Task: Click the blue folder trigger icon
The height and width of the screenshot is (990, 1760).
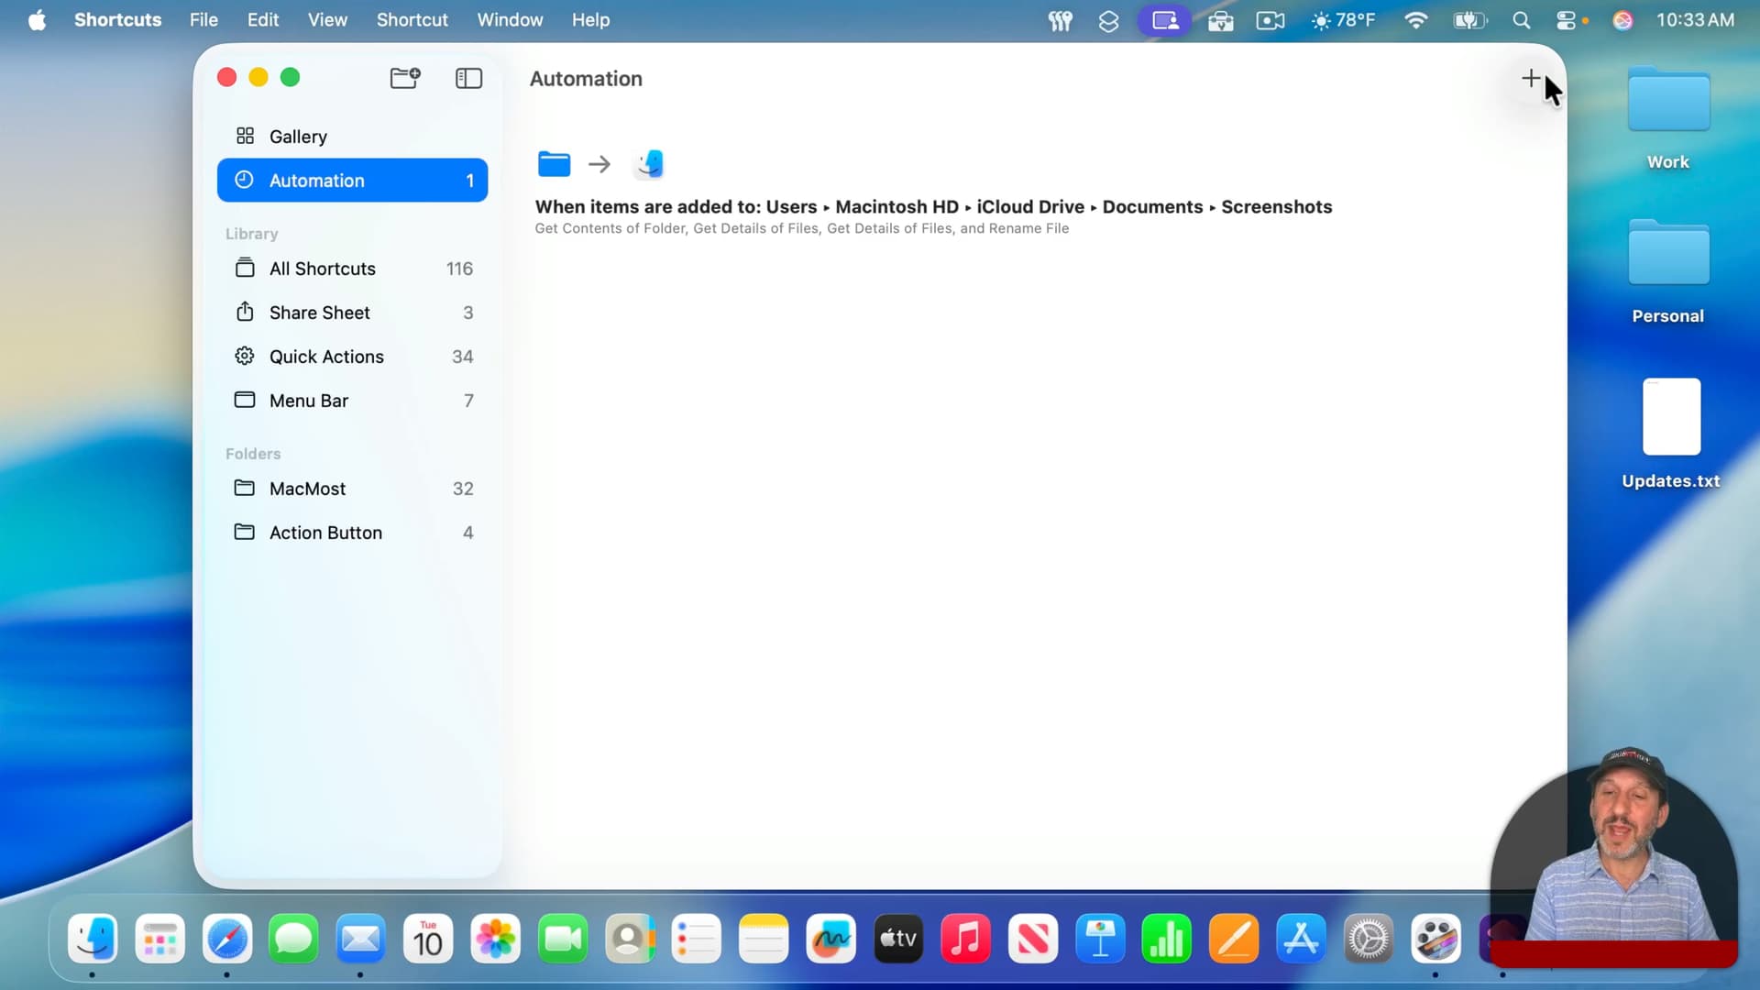Action: 554,164
